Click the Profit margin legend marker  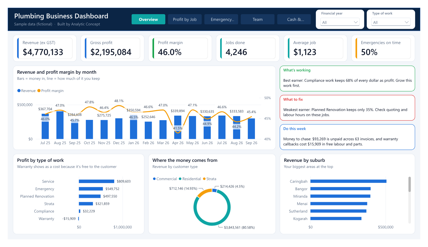(x=39, y=91)
